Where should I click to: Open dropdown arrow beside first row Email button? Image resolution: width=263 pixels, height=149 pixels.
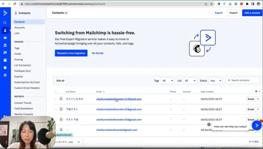(258, 99)
